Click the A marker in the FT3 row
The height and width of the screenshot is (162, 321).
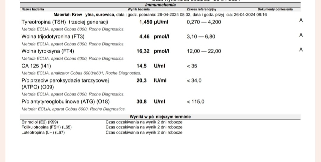pos(301,35)
